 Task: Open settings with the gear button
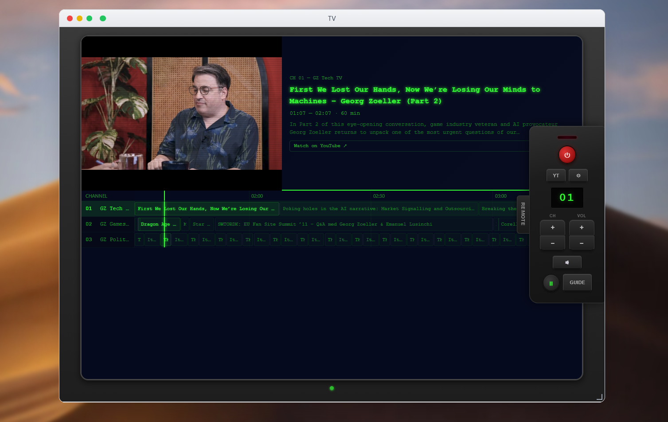578,176
